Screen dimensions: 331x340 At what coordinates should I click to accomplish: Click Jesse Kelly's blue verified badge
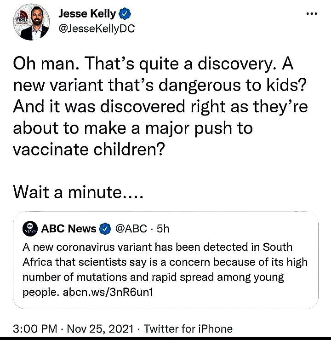124,14
